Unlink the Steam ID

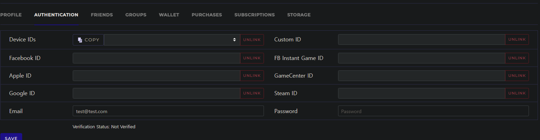point(517,93)
